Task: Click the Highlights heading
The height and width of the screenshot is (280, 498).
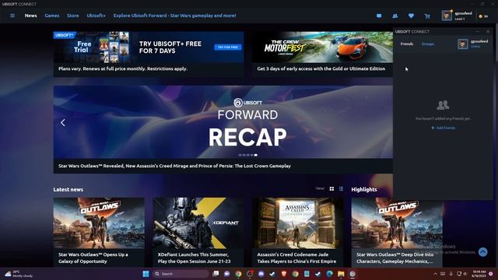Action: pyautogui.click(x=364, y=190)
